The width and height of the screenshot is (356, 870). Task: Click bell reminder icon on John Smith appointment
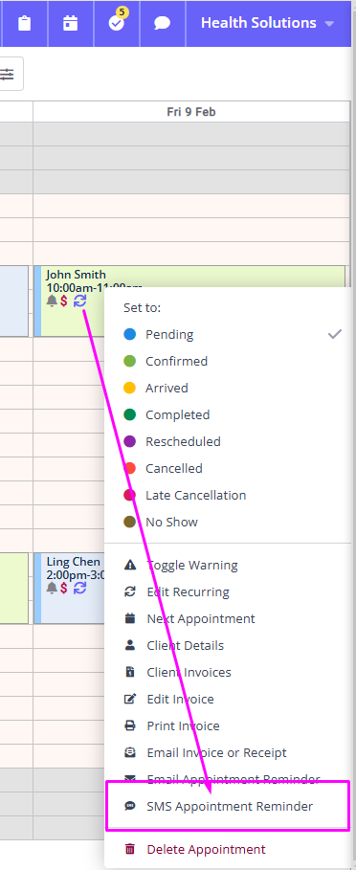point(52,301)
